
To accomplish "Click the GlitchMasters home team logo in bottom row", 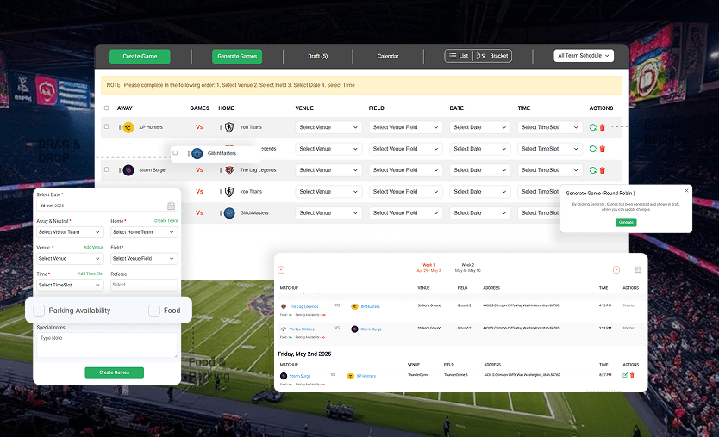I will [x=229, y=212].
